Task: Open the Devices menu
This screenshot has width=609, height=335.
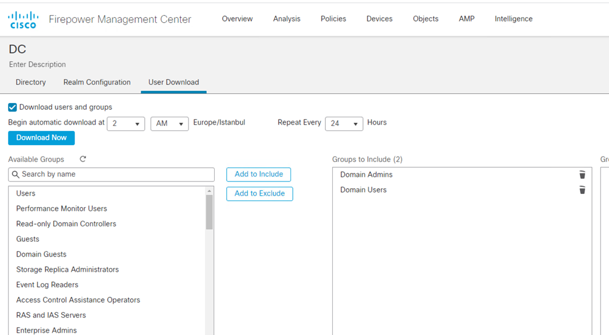Action: pos(379,19)
